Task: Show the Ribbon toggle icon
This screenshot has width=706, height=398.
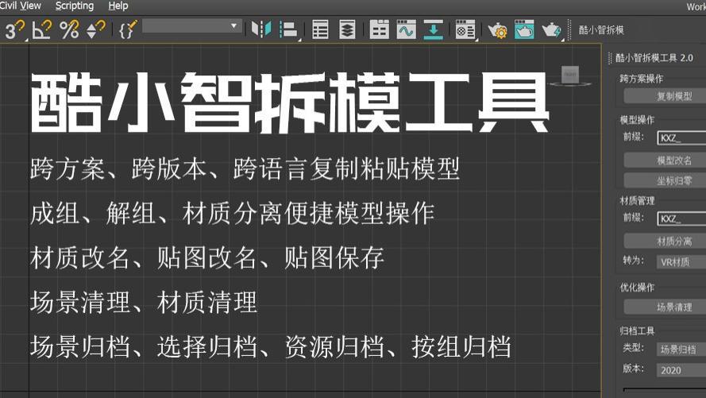Action: pos(379,29)
